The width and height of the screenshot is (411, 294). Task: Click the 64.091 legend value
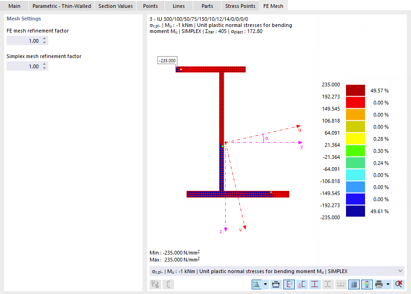[x=332, y=133]
